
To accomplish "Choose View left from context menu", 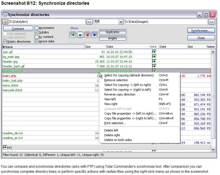I will (139, 99).
